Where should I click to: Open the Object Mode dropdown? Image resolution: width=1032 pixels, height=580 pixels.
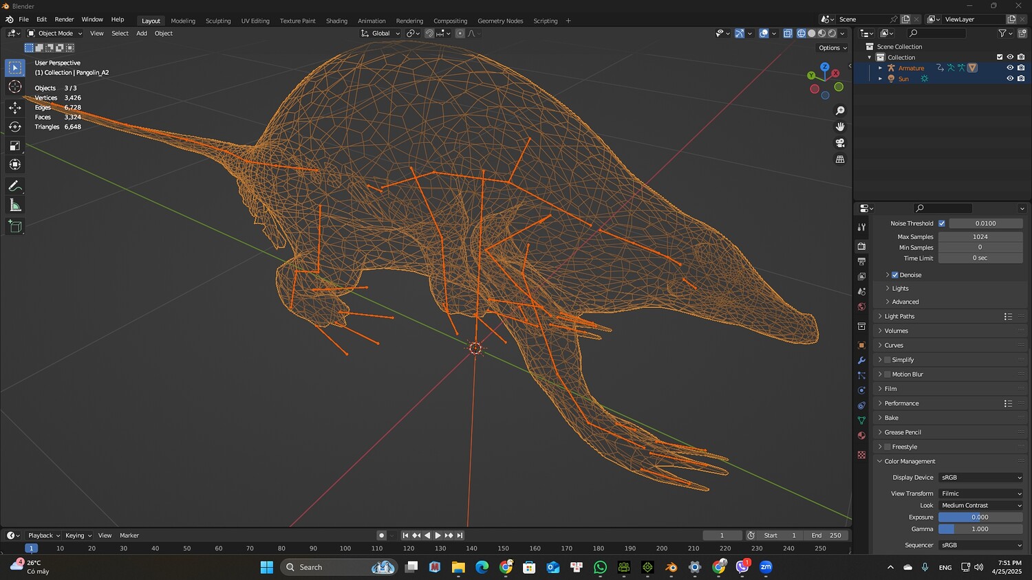[55, 33]
